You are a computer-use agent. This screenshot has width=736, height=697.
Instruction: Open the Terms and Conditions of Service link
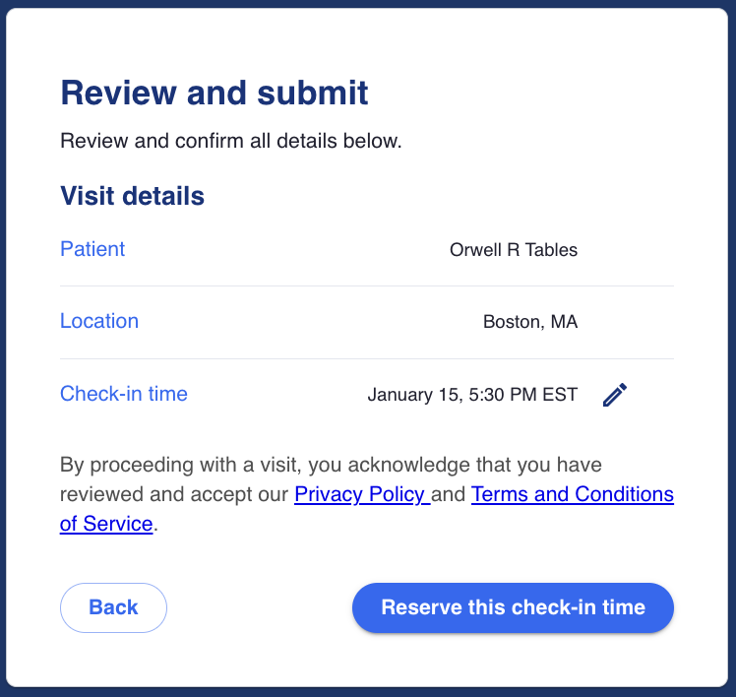point(572,494)
